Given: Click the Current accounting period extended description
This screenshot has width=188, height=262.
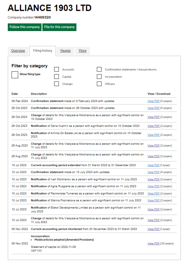Looking at the screenshot, I should click(x=83, y=165).
